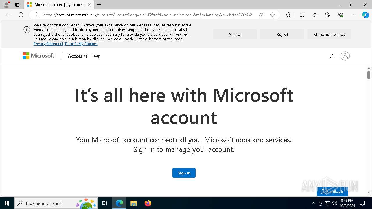Open Copilot sidebar icon
This screenshot has height=209, width=372.
pos(366,15)
